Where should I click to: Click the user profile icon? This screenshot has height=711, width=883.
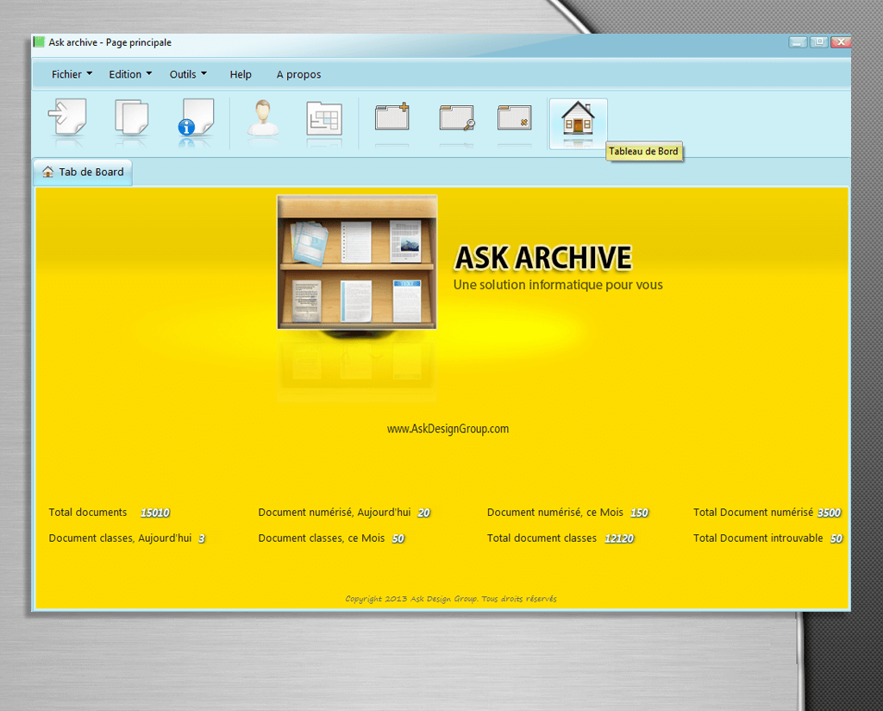tap(263, 117)
